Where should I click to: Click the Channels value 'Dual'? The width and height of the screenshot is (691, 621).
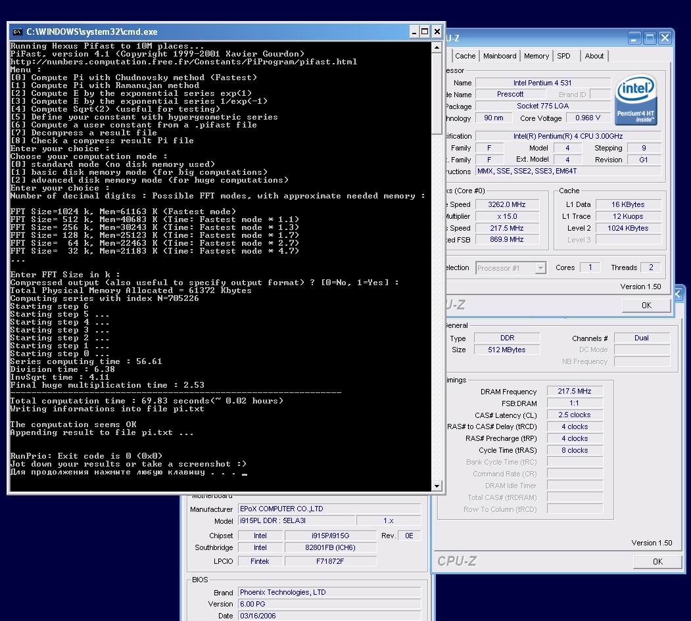coord(642,338)
